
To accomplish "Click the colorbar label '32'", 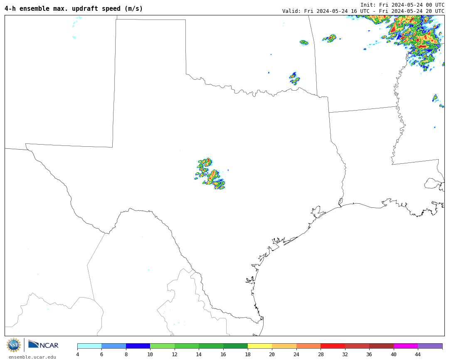I will (345, 354).
